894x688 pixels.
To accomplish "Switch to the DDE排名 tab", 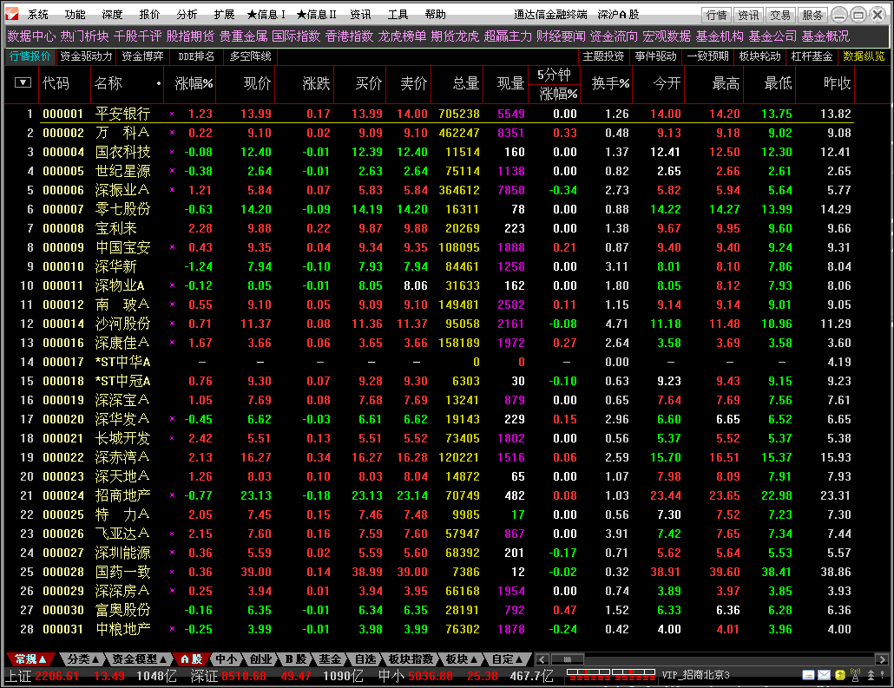I will tap(196, 56).
